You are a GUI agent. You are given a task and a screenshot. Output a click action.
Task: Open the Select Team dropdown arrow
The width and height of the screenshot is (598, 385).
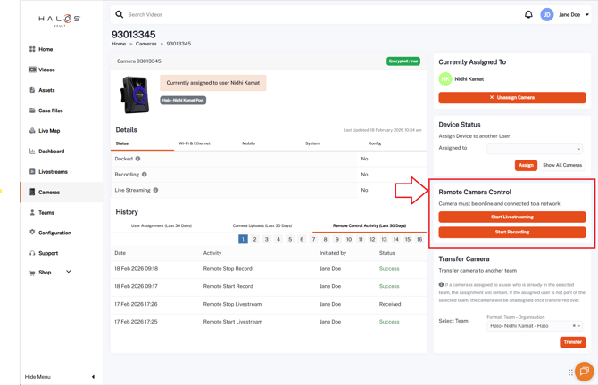(580, 326)
